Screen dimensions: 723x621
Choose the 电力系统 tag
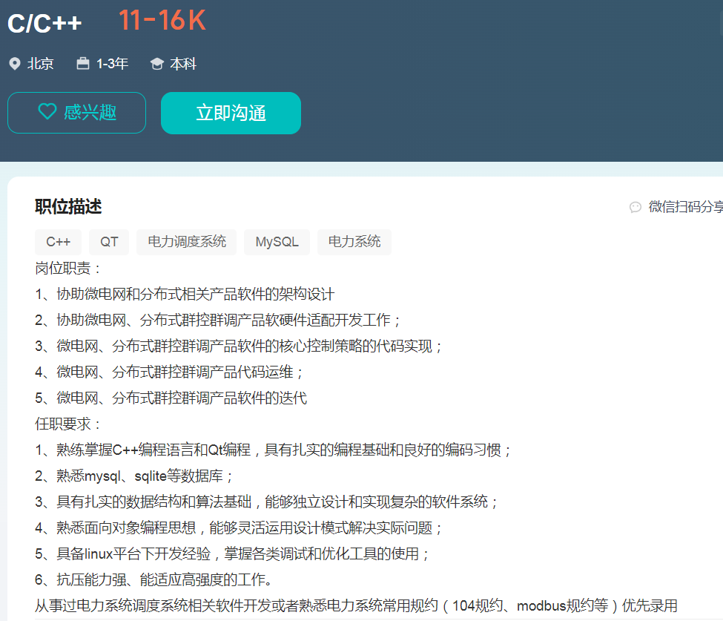click(x=354, y=242)
